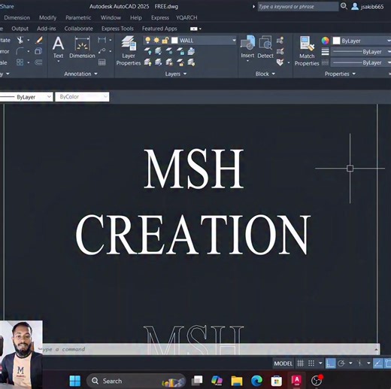
Task: Open the Parametric menu
Action: (x=78, y=17)
